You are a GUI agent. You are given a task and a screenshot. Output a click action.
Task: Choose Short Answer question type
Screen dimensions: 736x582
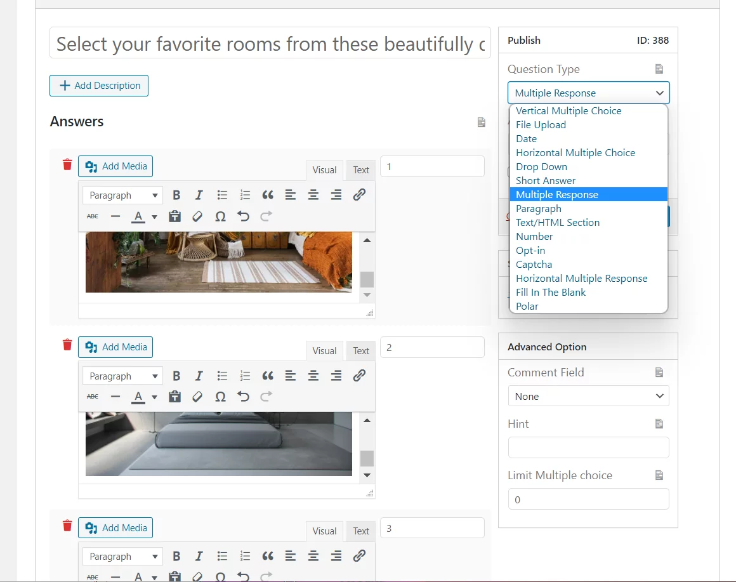click(x=589, y=181)
